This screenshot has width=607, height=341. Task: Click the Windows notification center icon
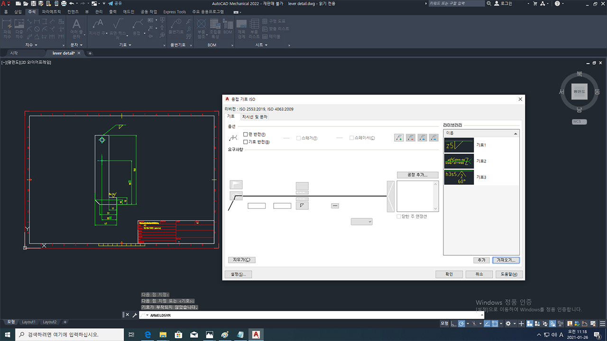[x=598, y=334]
